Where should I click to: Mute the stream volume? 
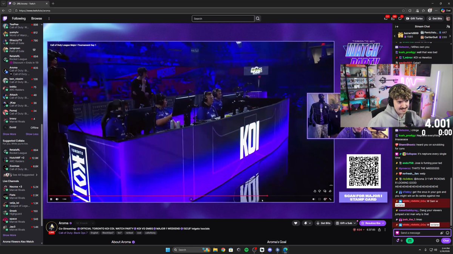[57, 199]
